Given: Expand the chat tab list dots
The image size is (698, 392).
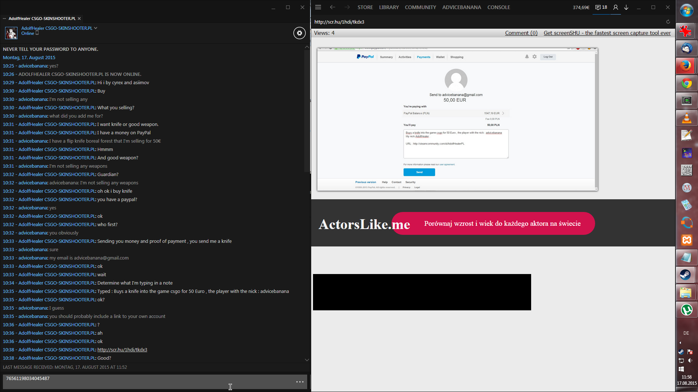Looking at the screenshot, I should 4,19.
